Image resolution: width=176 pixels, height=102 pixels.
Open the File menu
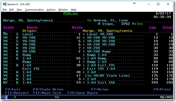4,10
